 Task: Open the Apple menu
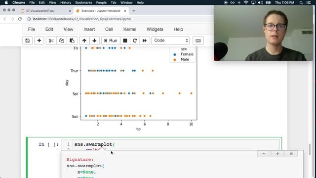point(6,2)
